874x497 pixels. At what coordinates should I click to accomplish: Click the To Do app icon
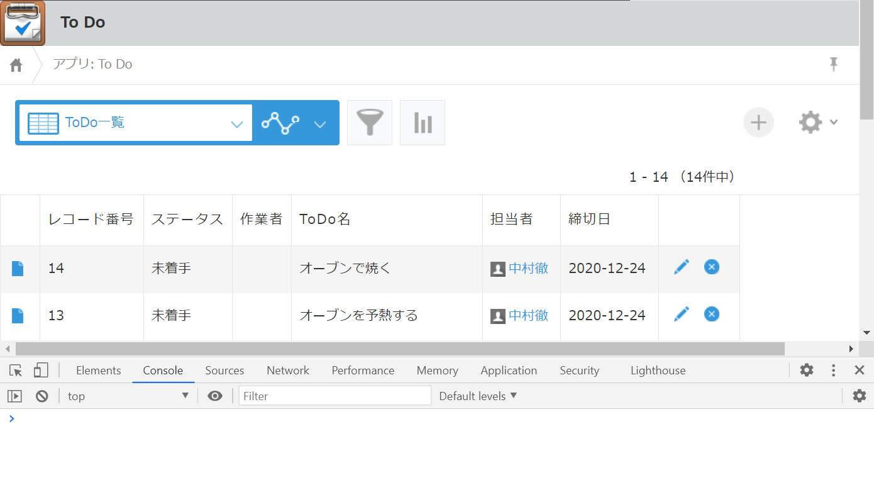point(23,23)
